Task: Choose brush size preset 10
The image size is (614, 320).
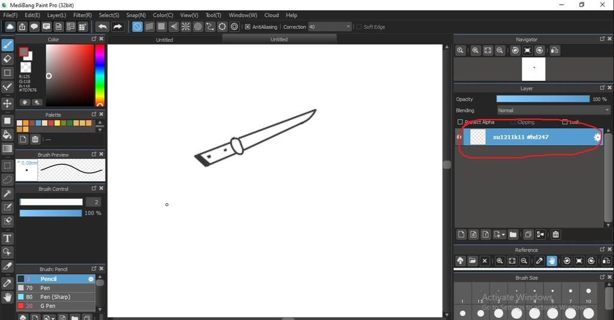Action: (x=588, y=294)
